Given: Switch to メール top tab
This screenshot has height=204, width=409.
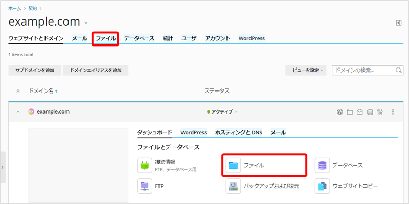Looking at the screenshot, I should 79,38.
